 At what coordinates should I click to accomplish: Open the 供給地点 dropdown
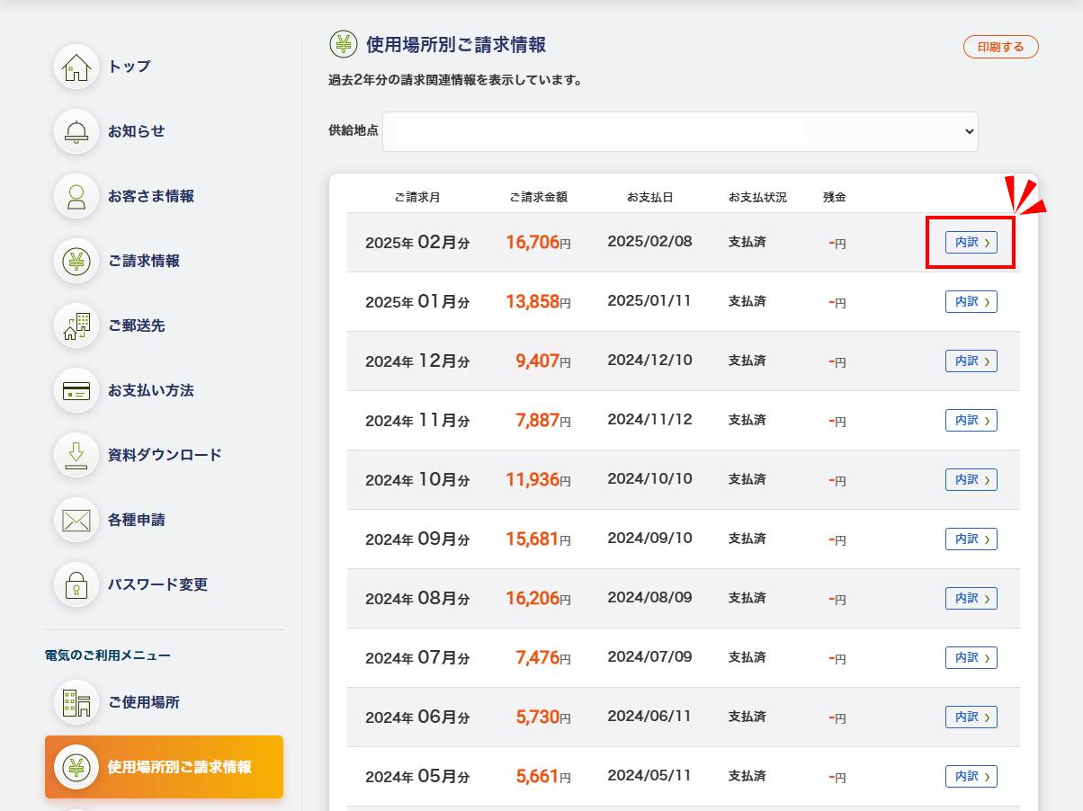(x=681, y=131)
